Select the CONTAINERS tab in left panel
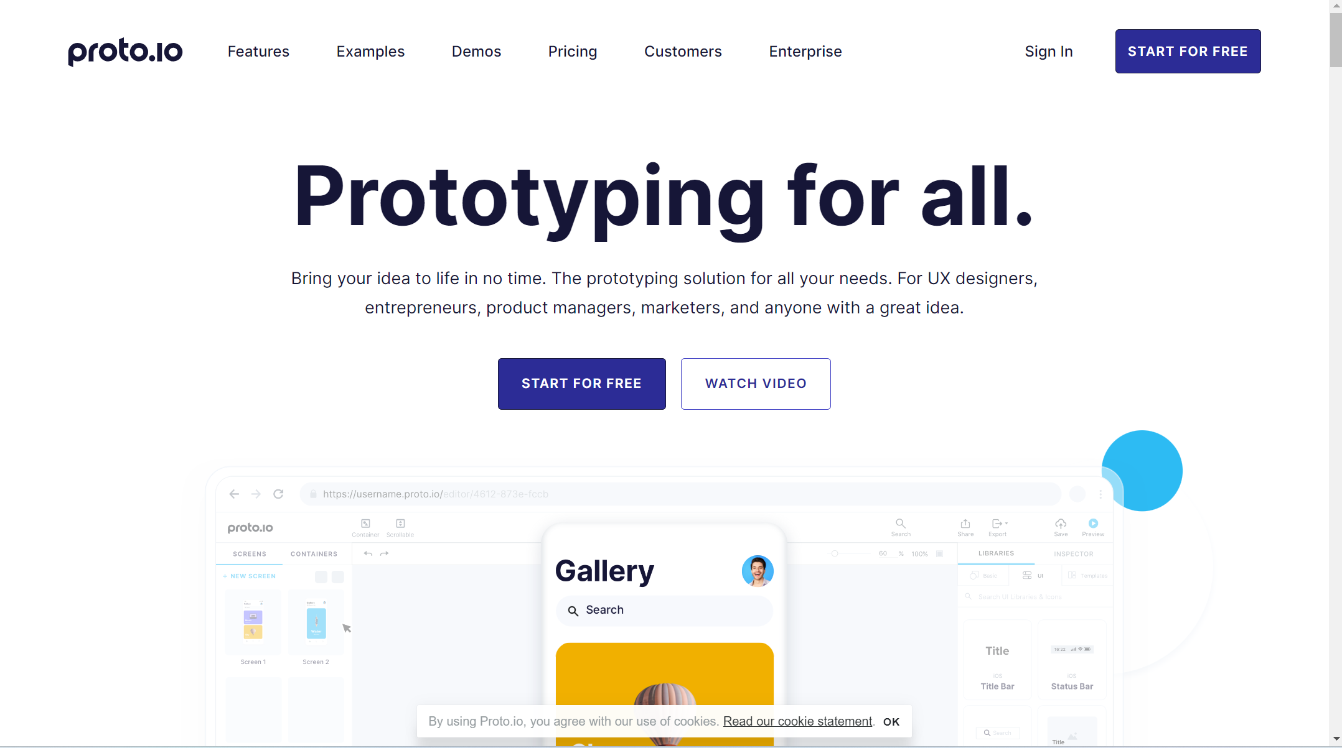Viewport: 1342px width, 748px height. (314, 553)
